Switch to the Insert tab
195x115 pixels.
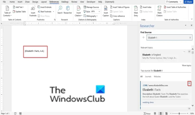coord(20,2)
